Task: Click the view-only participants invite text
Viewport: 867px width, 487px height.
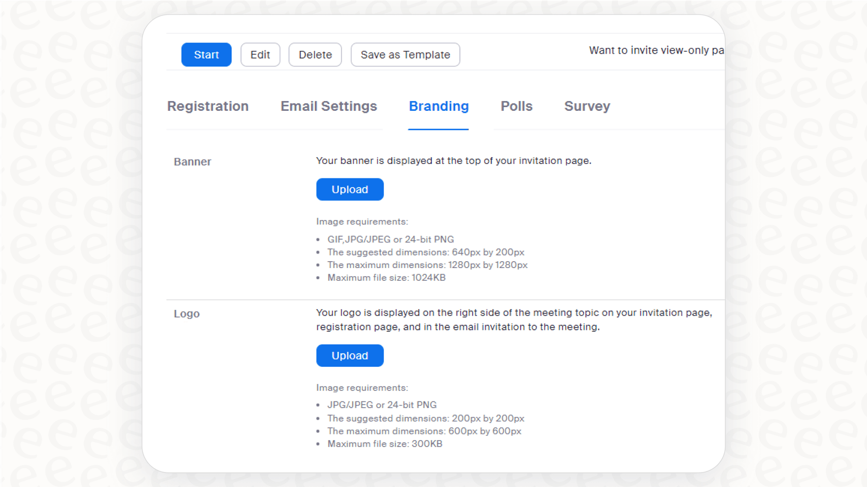Action: [x=656, y=51]
